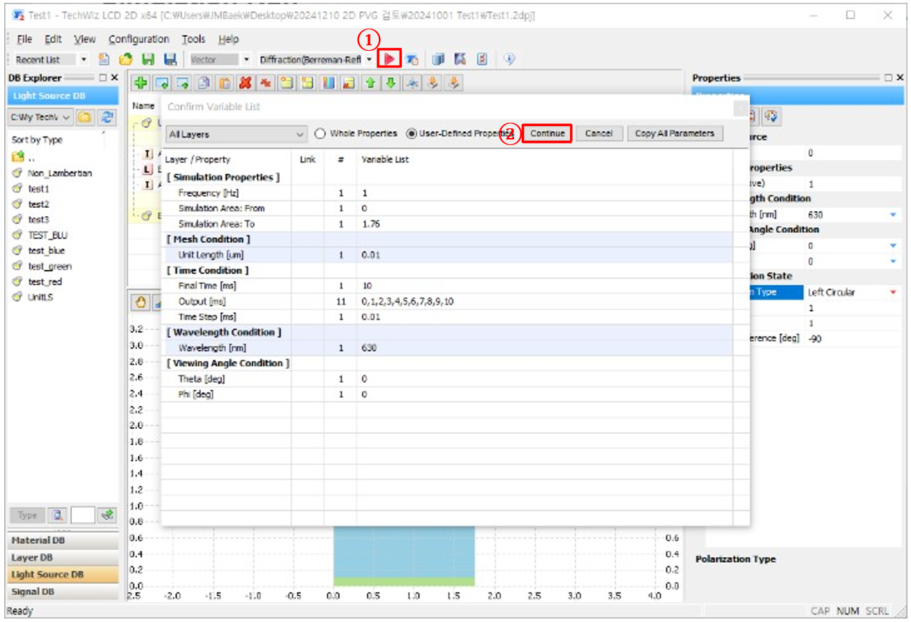The width and height of the screenshot is (911, 622).
Task: Click the red X delete icon
Action: pos(245,84)
